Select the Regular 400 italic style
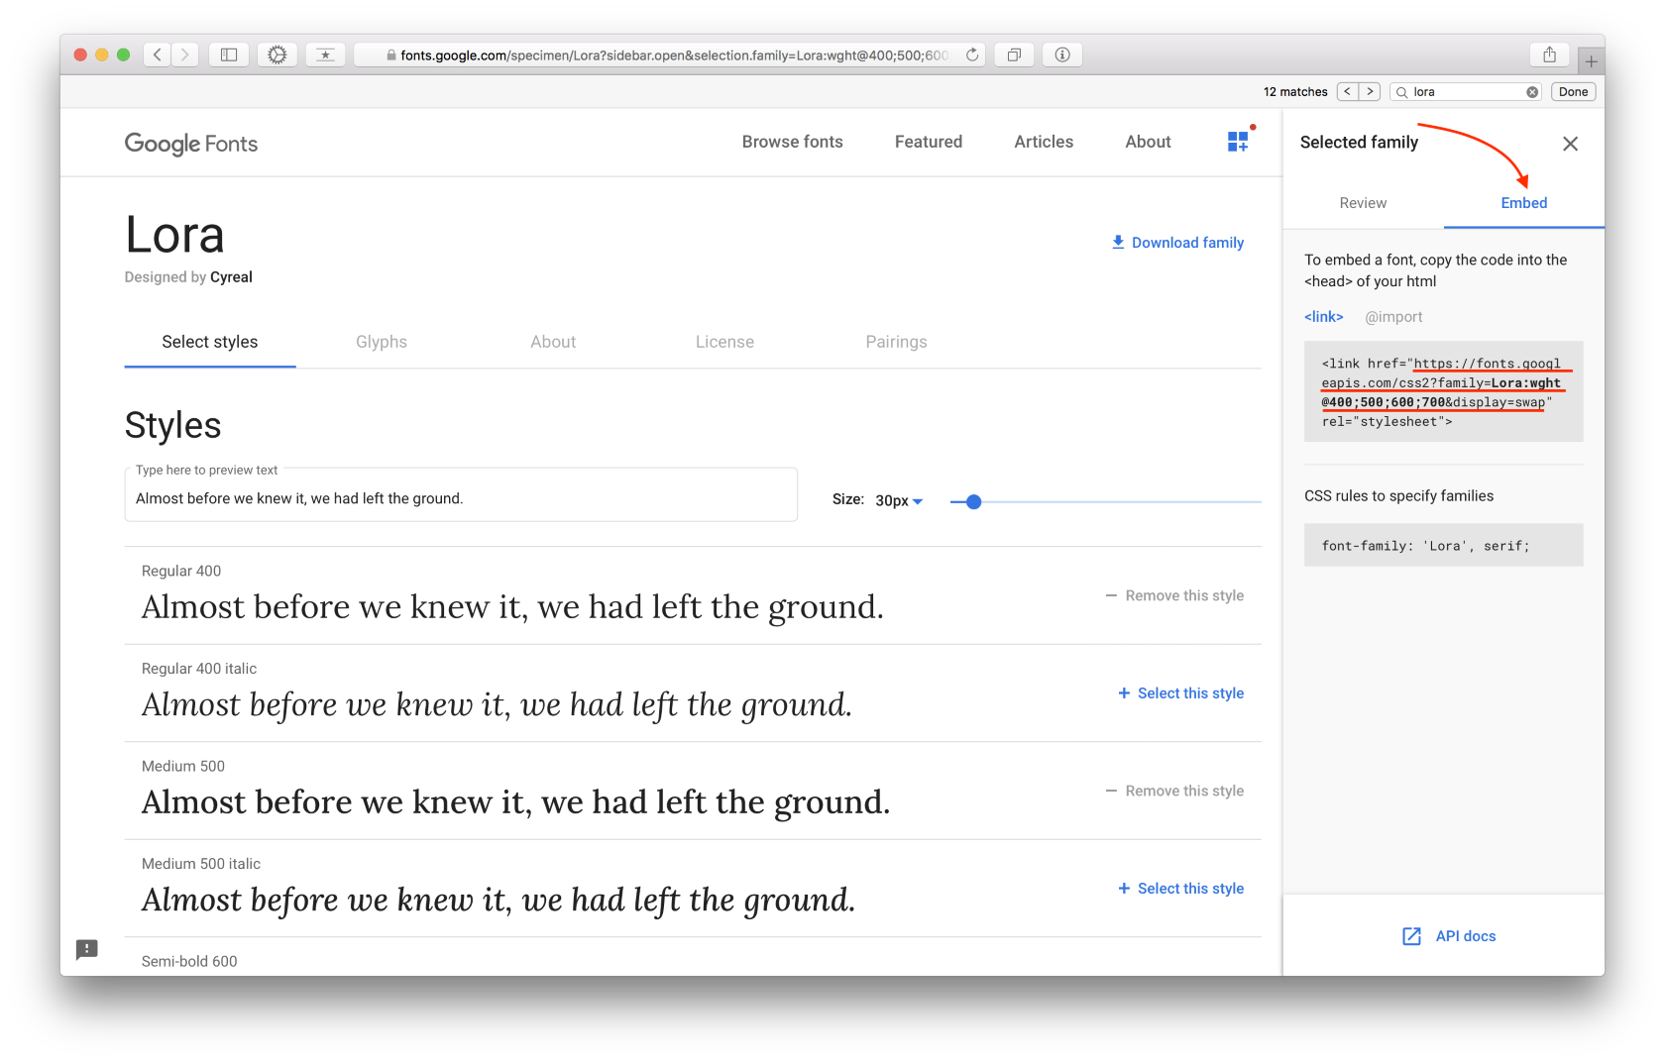This screenshot has height=1062, width=1665. coord(1180,693)
